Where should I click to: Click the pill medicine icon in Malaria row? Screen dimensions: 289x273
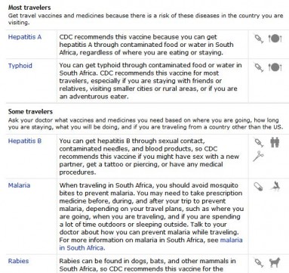click(x=258, y=187)
